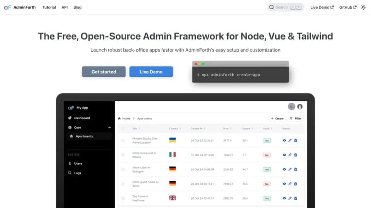
Task: Click the Apartments breadcrumb
Action: 145,118
